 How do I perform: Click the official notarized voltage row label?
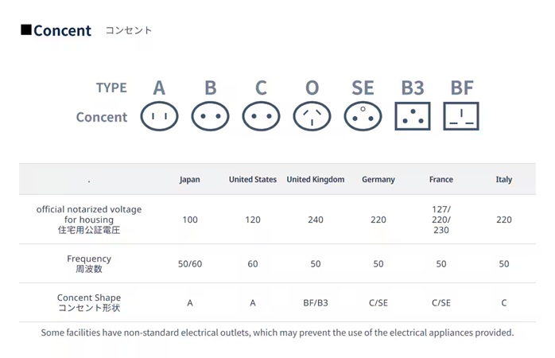click(89, 220)
